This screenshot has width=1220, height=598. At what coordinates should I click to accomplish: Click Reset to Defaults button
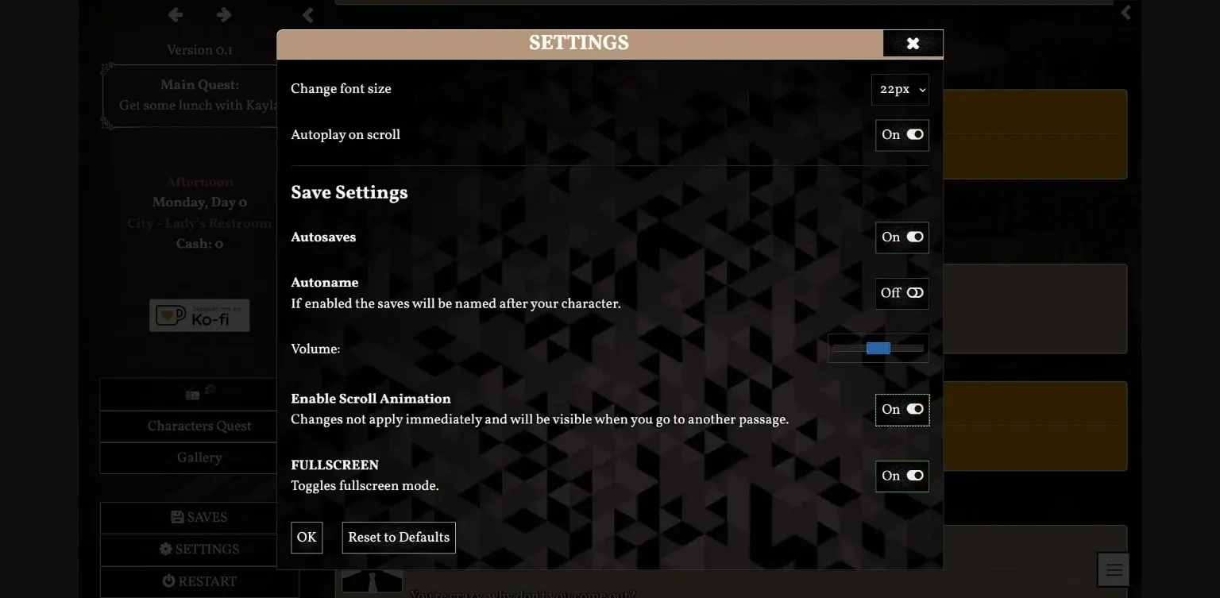399,538
